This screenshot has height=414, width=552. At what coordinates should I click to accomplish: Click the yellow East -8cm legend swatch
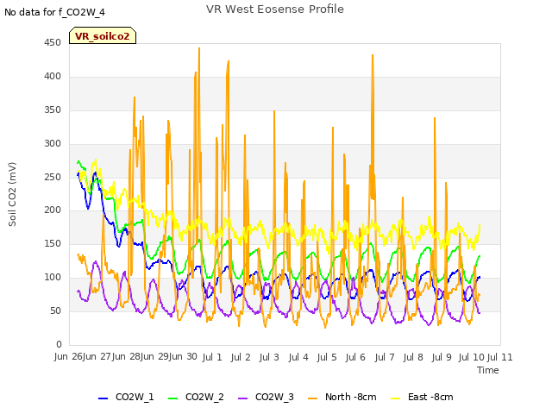396,398
